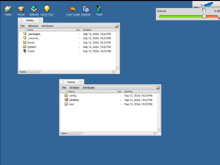The width and height of the screenshot is (220, 165).
Task: Click the '5 items' count in Haiku window
Action: point(23,71)
